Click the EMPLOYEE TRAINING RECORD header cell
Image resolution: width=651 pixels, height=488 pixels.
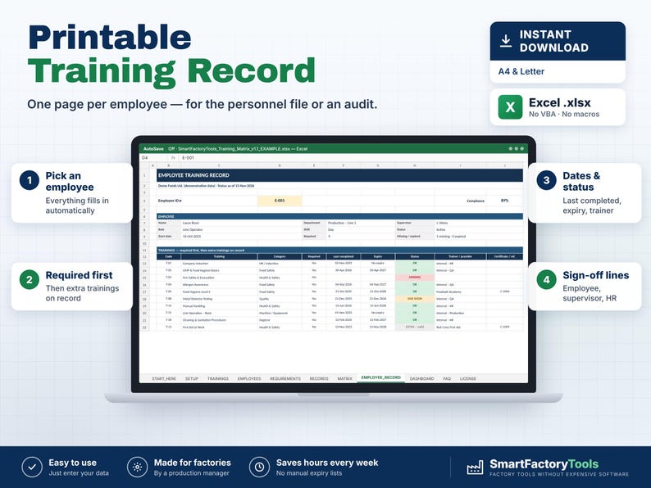(339, 175)
